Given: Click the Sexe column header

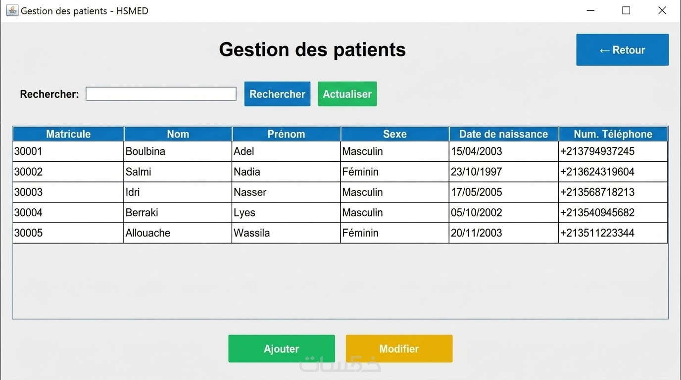Looking at the screenshot, I should [394, 134].
